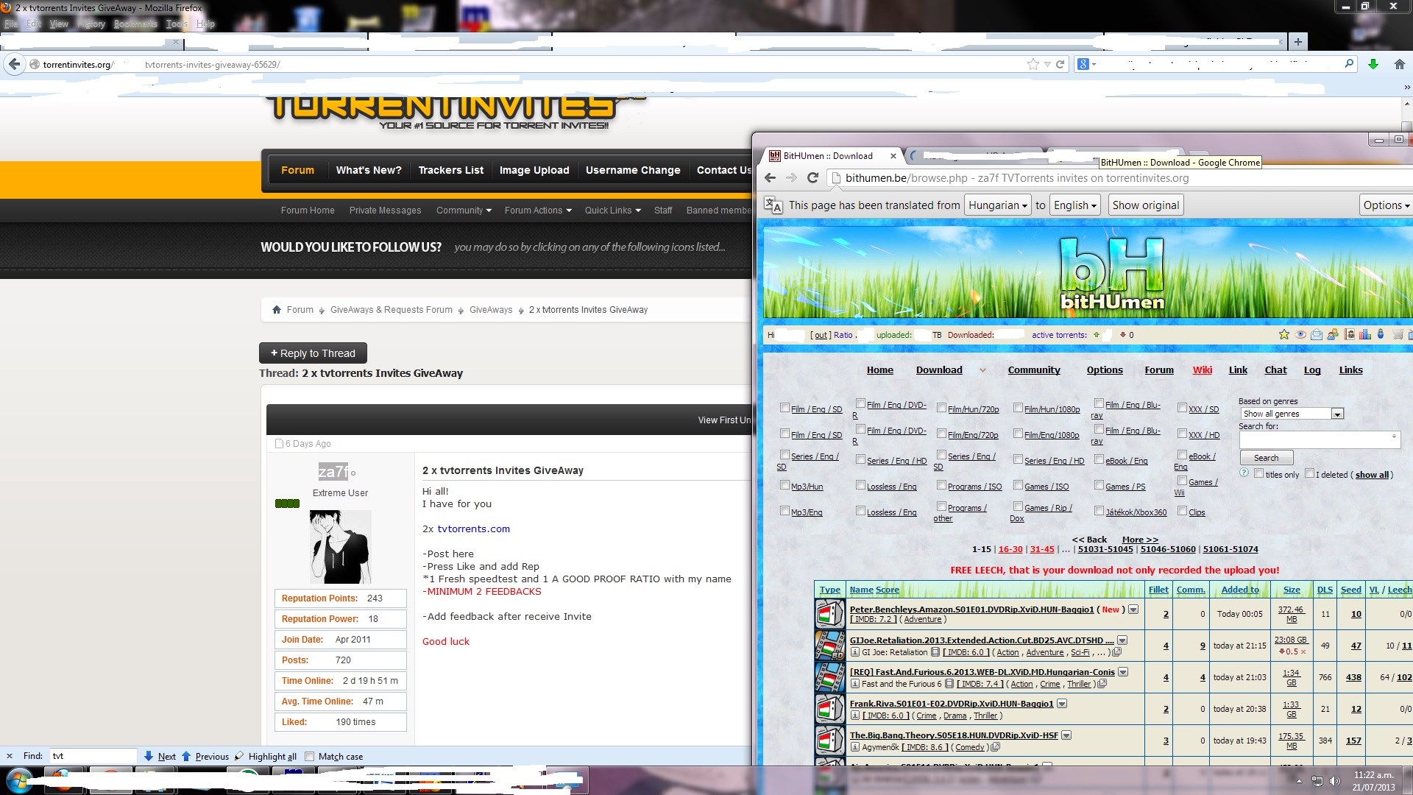Click the film category icon of Fast.And.Furious.6 row
Screen dimensions: 1413x795
pos(830,676)
